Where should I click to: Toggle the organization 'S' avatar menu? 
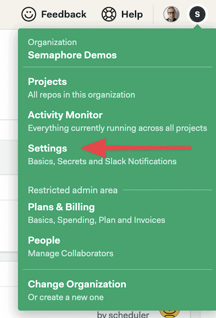[197, 14]
